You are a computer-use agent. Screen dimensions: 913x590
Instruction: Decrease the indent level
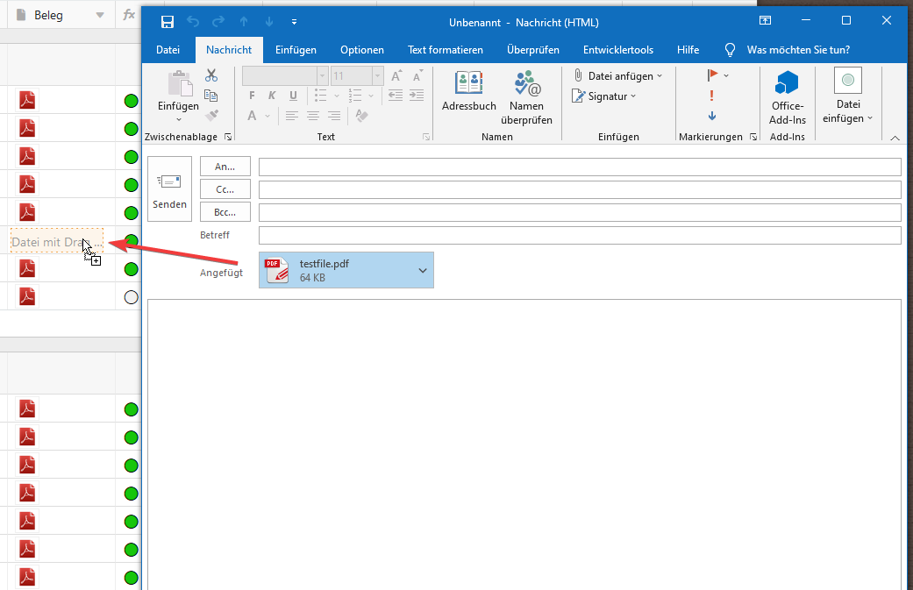(396, 95)
